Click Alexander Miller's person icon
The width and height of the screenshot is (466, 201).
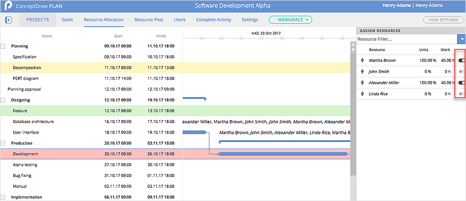click(x=362, y=83)
